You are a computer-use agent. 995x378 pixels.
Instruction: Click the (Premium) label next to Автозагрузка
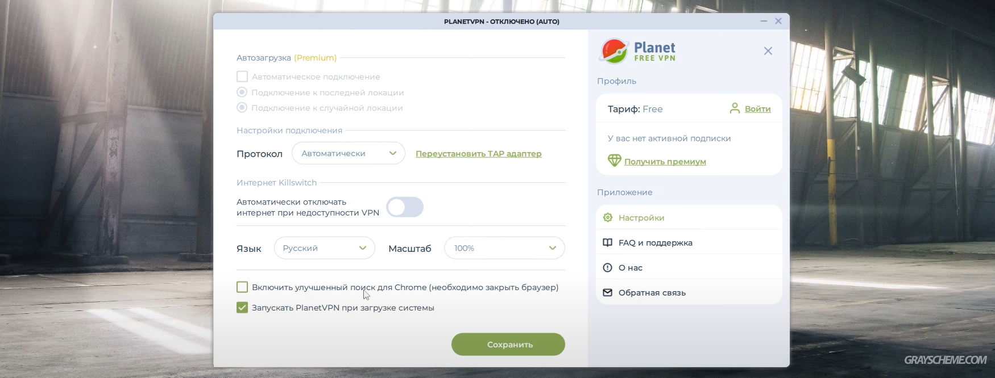point(315,58)
